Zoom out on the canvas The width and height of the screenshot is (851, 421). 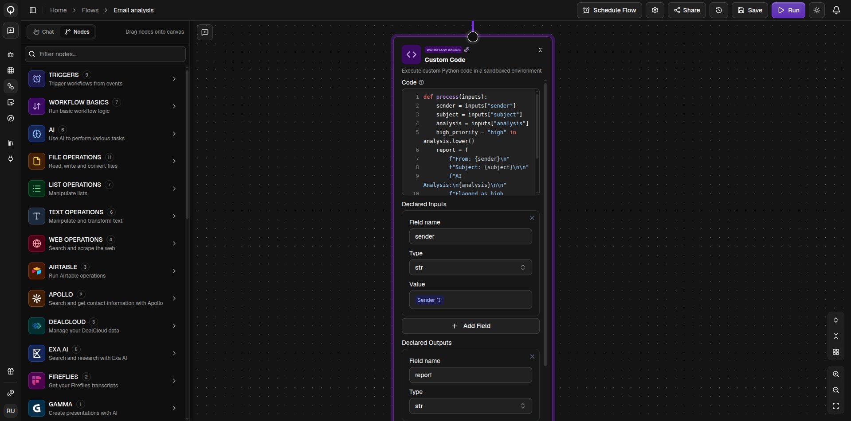click(836, 390)
